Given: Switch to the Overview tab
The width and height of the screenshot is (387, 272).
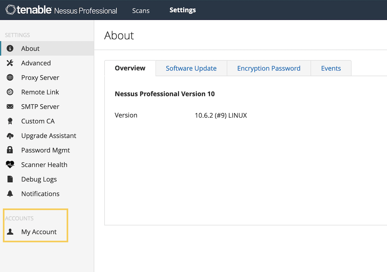Looking at the screenshot, I should (x=130, y=68).
